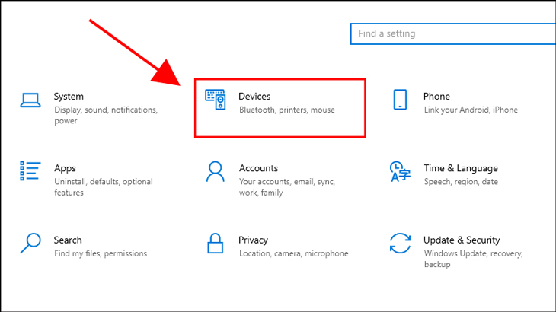
Task: Open the Privacy category heading
Action: (253, 240)
